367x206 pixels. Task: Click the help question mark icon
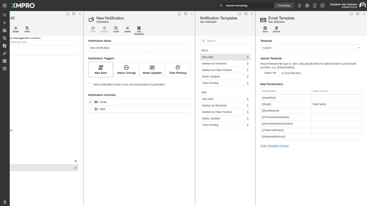[x=323, y=6]
